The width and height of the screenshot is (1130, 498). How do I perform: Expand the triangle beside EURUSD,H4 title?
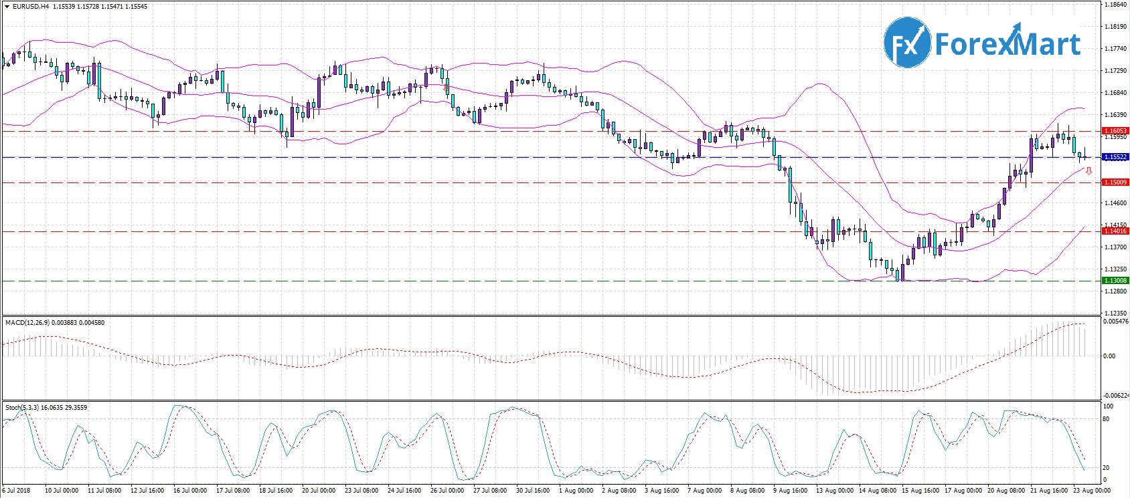click(x=7, y=7)
